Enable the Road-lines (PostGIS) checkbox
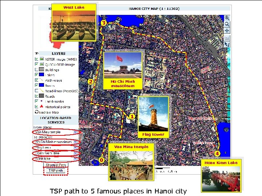The width and height of the screenshot is (262, 196). click(x=36, y=91)
